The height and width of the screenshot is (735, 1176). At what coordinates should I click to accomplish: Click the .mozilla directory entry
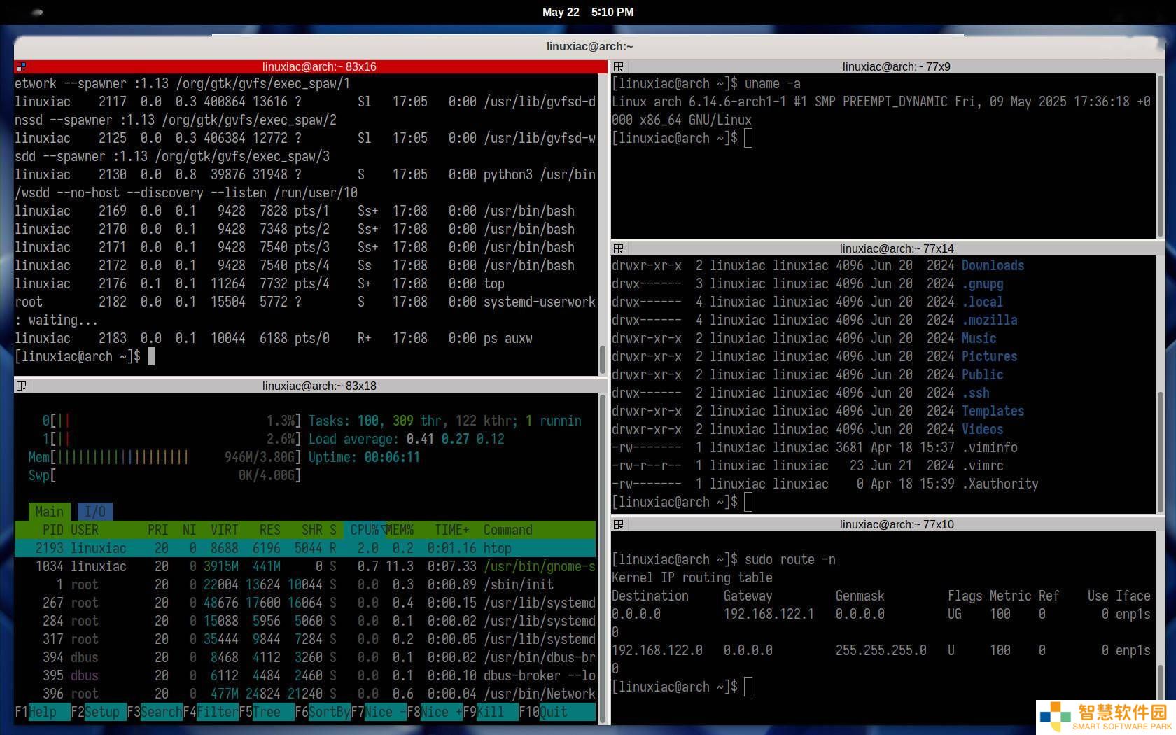click(989, 320)
